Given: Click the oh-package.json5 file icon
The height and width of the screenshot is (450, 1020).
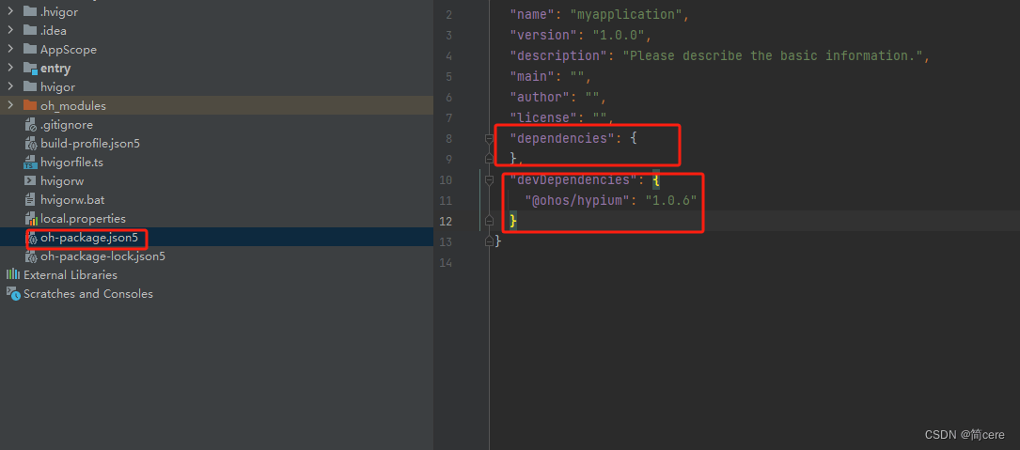Looking at the screenshot, I should pos(31,238).
